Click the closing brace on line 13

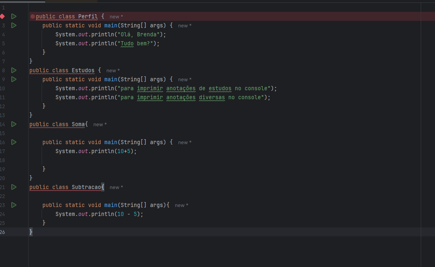31,115
